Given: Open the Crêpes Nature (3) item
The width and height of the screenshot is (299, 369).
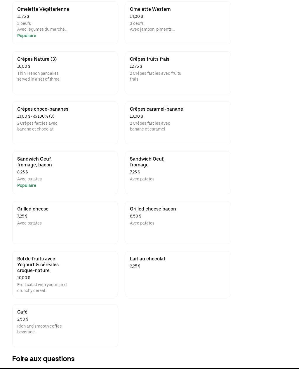Looking at the screenshot, I should click(x=37, y=59).
